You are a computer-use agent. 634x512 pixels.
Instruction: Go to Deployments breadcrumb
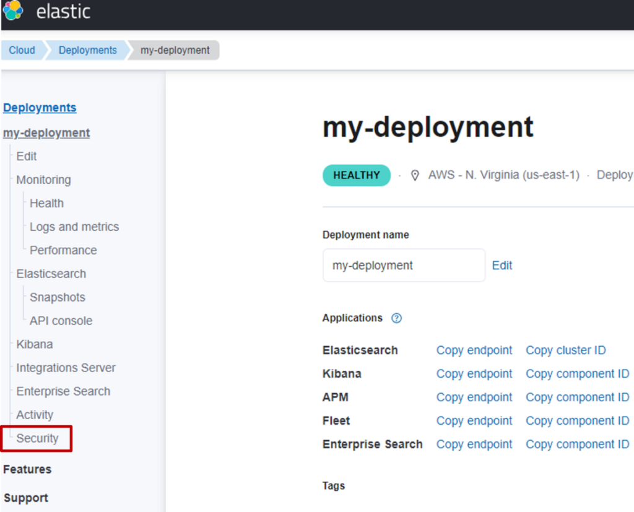(87, 50)
